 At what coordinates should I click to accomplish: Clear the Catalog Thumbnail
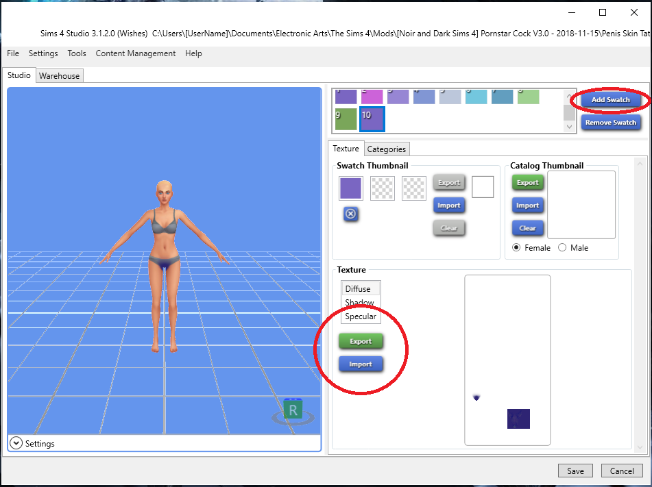click(528, 228)
